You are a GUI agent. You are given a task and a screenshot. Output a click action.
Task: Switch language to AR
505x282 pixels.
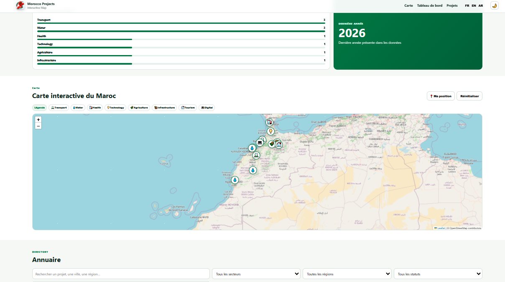pos(481,6)
